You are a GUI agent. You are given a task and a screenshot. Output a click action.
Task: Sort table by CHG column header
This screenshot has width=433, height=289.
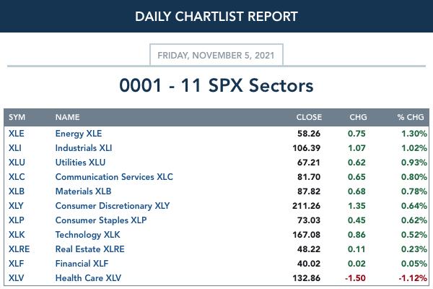[358, 117]
